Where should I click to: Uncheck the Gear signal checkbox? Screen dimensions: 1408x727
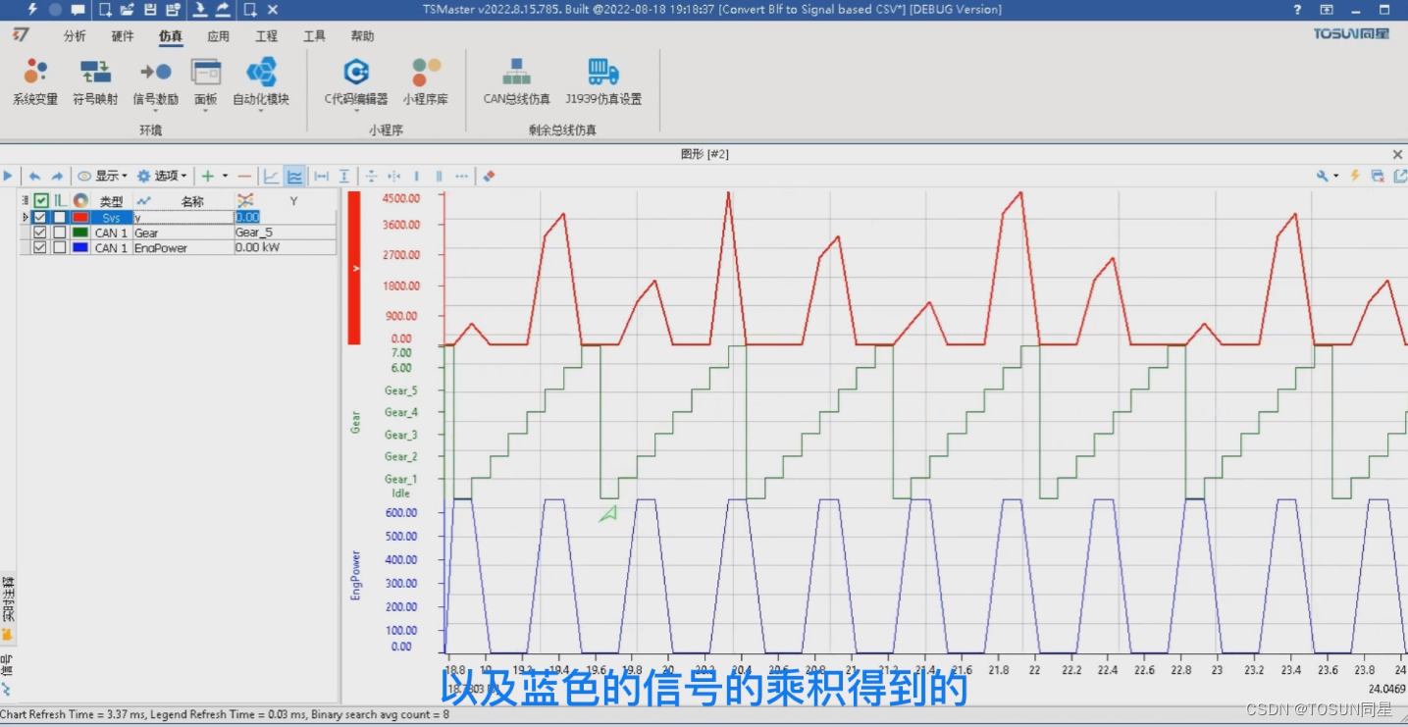pyautogui.click(x=39, y=233)
